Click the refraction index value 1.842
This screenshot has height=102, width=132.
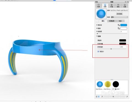point(123,47)
